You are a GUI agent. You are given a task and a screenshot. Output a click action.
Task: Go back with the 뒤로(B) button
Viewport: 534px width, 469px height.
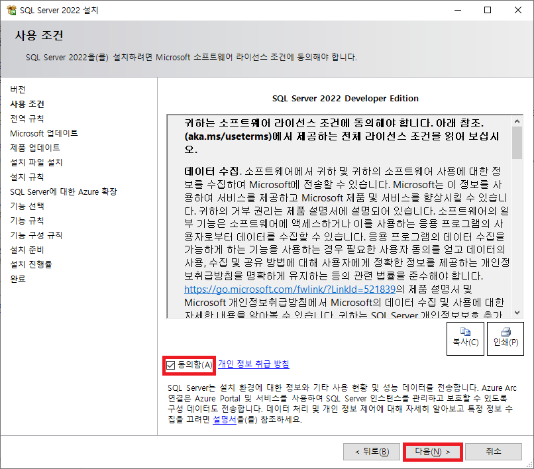[x=372, y=452]
